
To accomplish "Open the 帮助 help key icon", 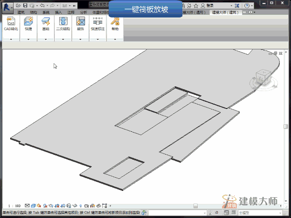I will tap(115, 24).
